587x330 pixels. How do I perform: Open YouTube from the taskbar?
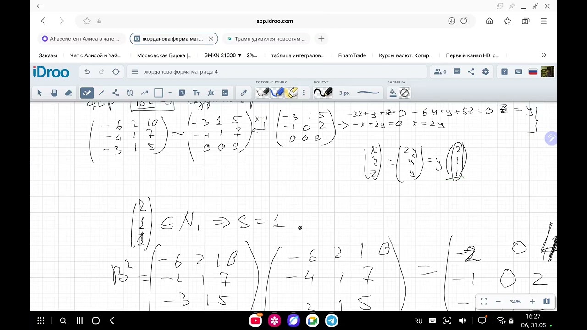click(255, 321)
